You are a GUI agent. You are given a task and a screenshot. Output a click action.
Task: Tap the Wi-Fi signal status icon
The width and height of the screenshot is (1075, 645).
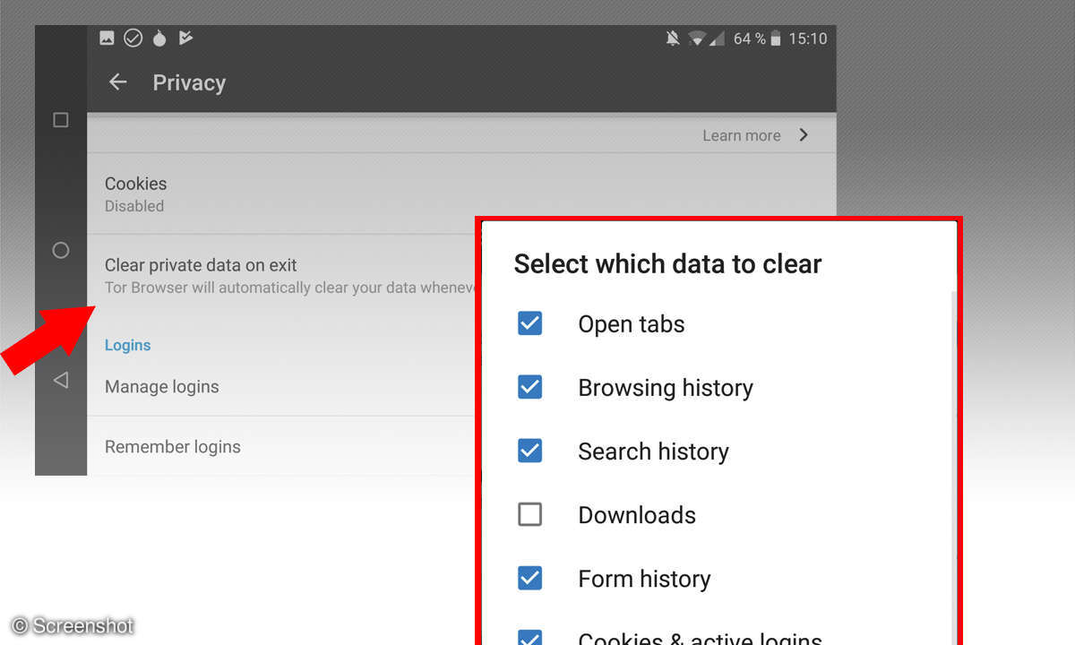pyautogui.click(x=697, y=39)
